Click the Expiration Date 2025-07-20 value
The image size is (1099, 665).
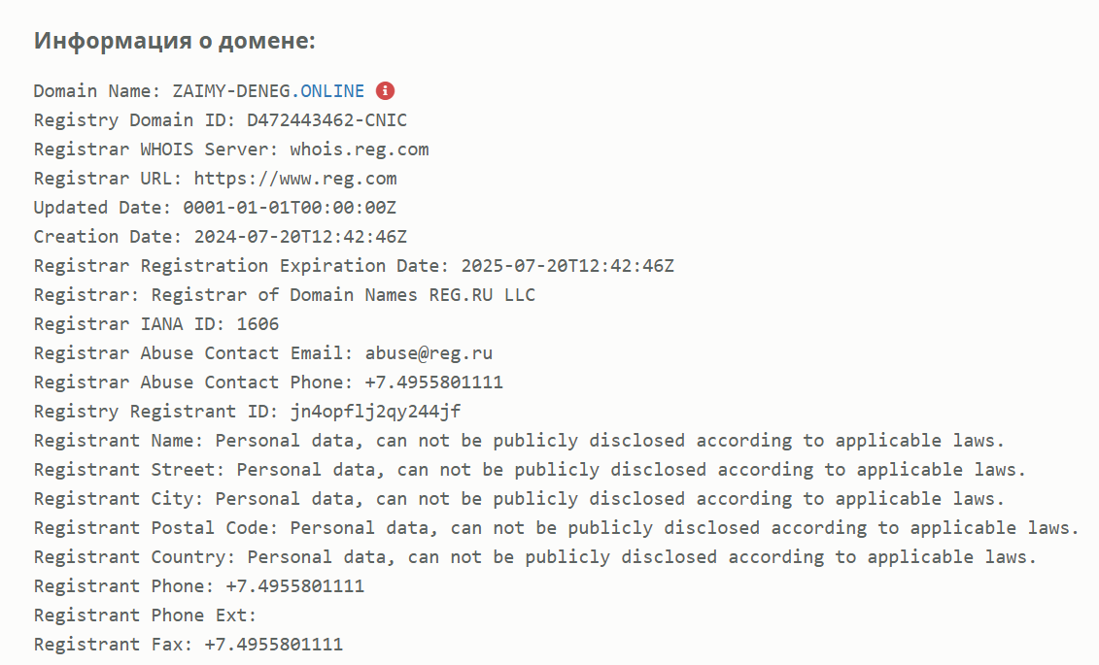(x=567, y=266)
